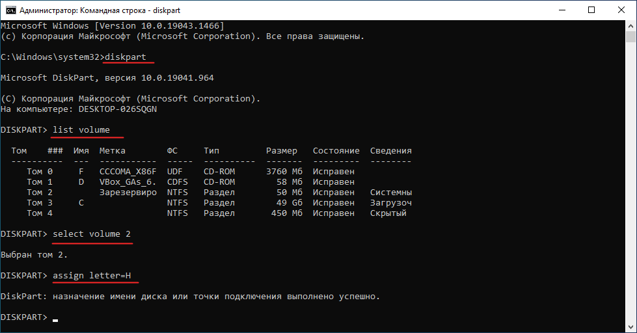Click the 'assign letter=H' command text
Image resolution: width=637 pixels, height=333 pixels.
click(92, 275)
